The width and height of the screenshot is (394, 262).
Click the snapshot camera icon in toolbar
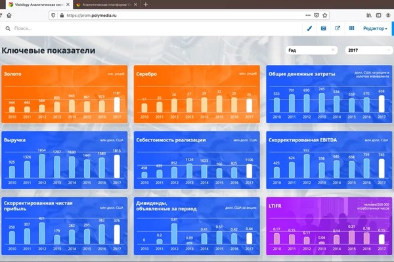coord(324,29)
